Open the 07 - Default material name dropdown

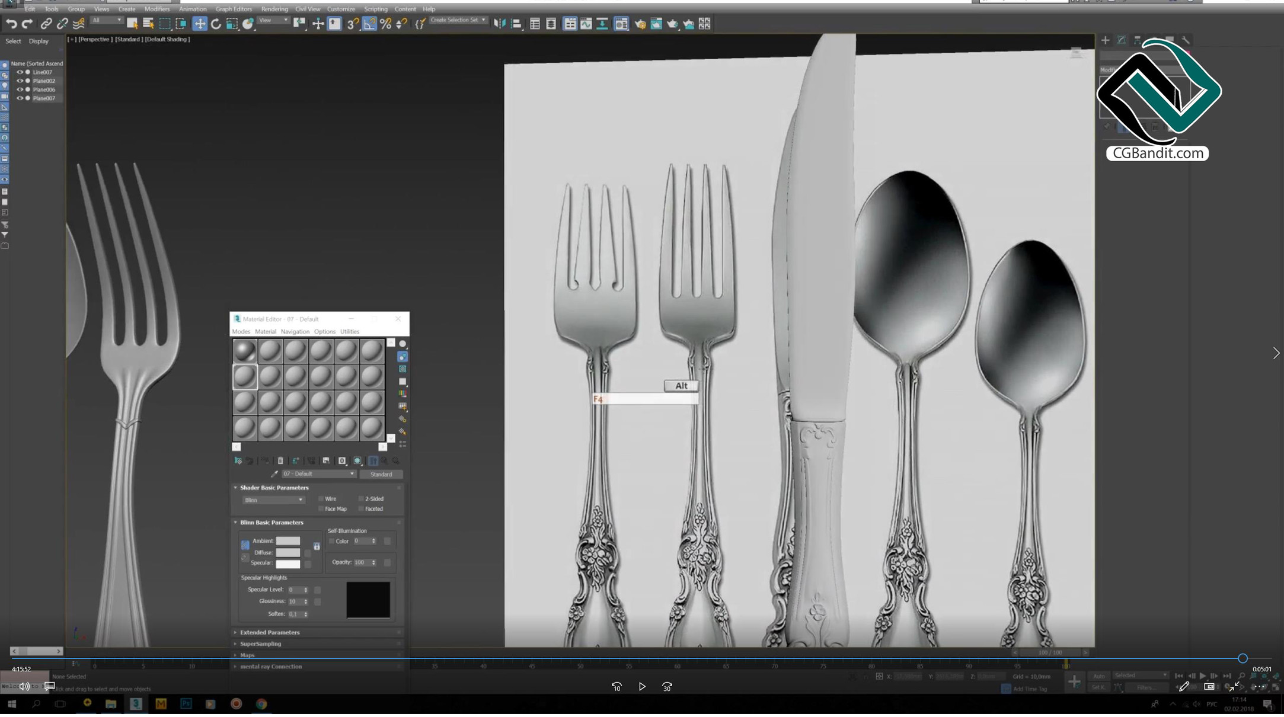coord(318,474)
